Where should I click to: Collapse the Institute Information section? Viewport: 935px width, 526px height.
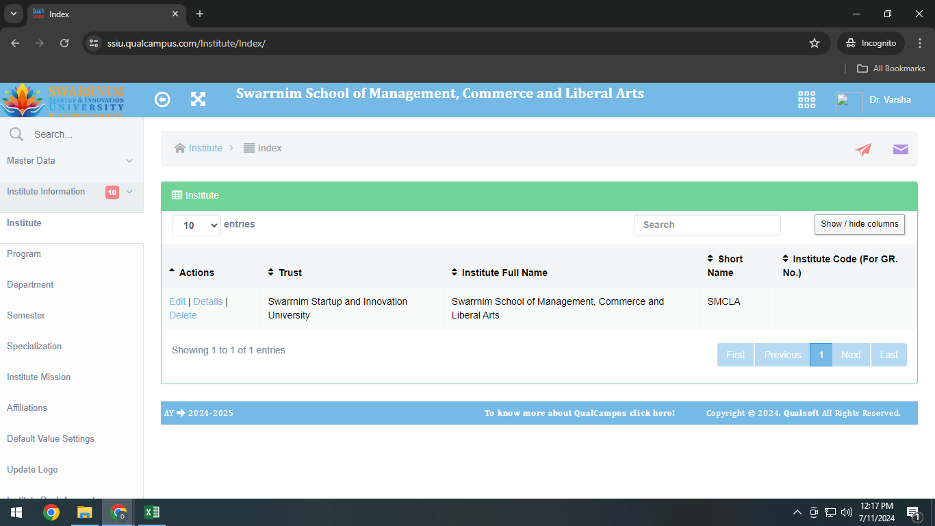(x=71, y=192)
